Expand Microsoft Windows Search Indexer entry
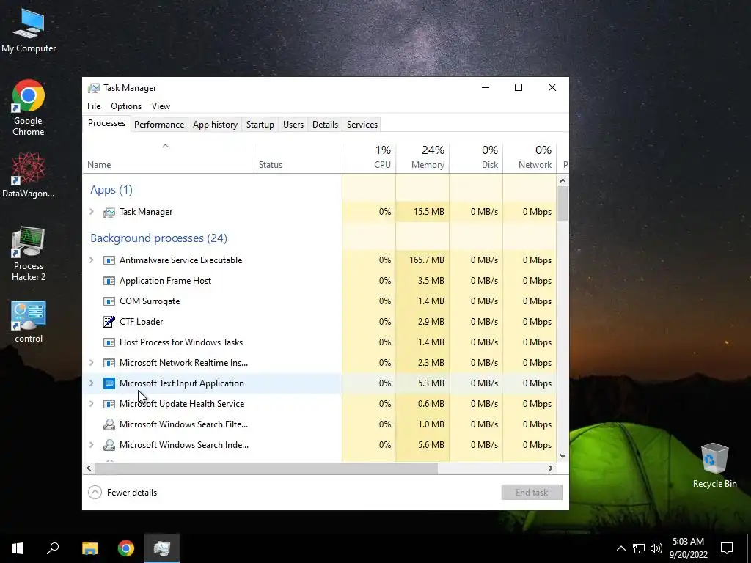Viewport: 751px width, 563px height. 92,445
